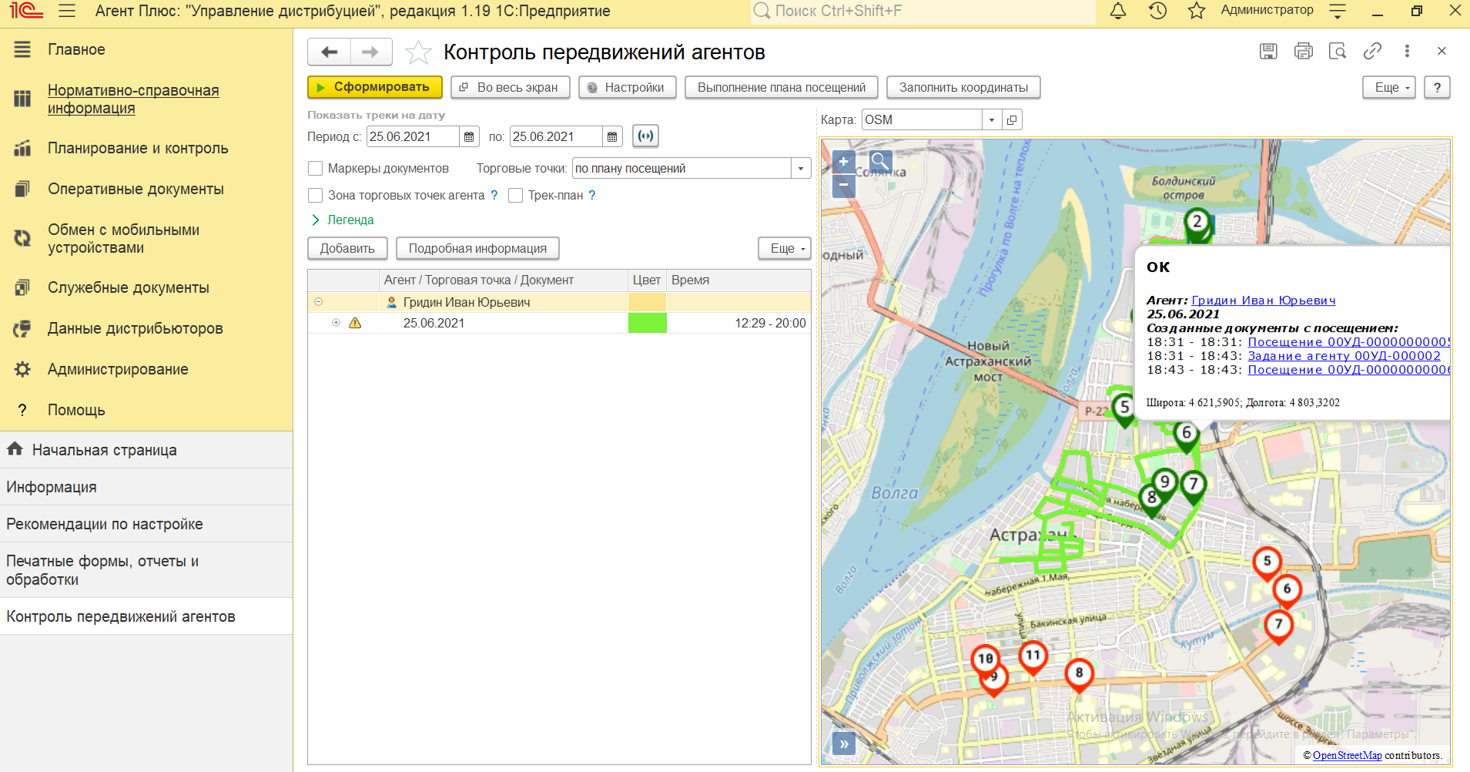
Task: Open the service settings icon near Администратор
Action: pos(1338,11)
